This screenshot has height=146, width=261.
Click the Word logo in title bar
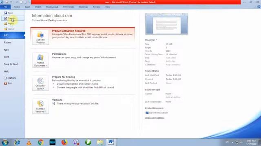tap(2, 2)
